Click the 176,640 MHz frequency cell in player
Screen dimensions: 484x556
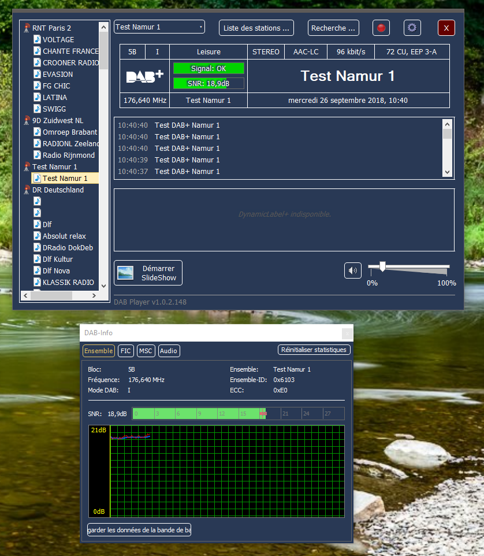[145, 101]
